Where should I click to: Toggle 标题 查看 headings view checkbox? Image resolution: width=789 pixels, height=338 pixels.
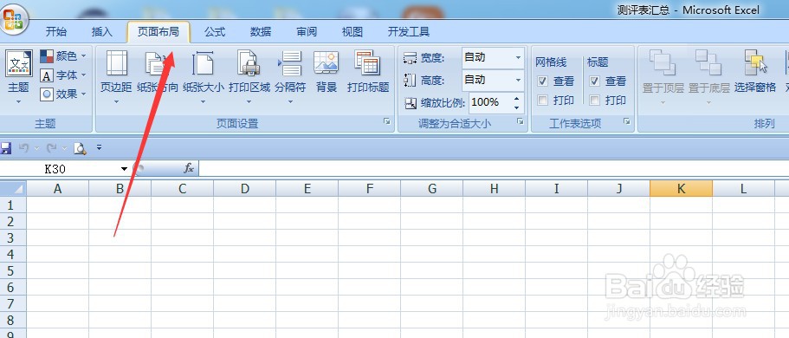point(595,81)
